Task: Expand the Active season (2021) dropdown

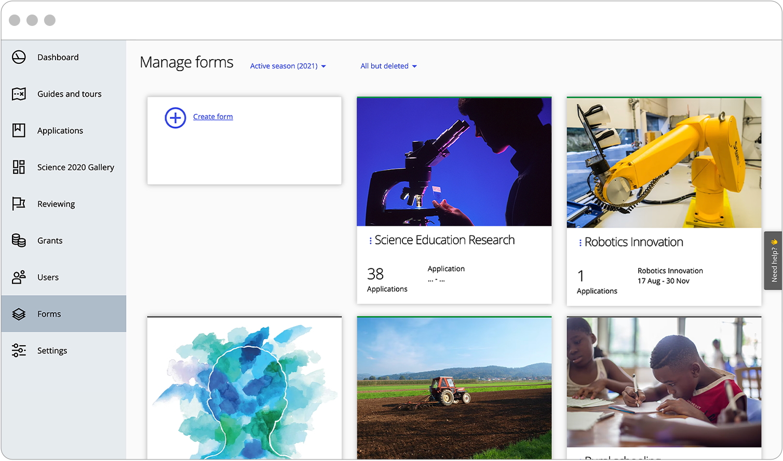Action: coord(288,66)
